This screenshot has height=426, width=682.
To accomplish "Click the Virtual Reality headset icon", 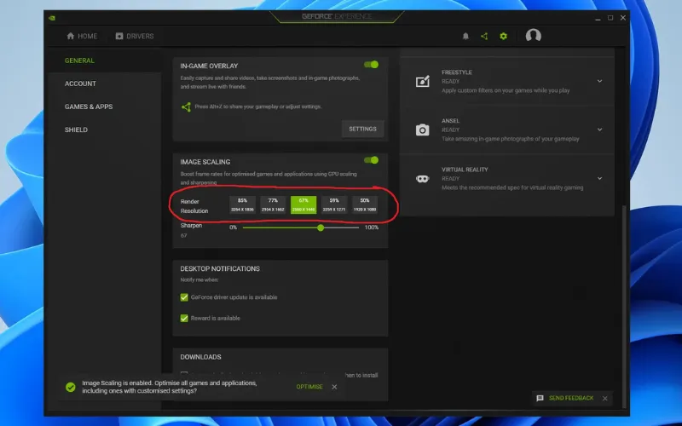I will (422, 179).
